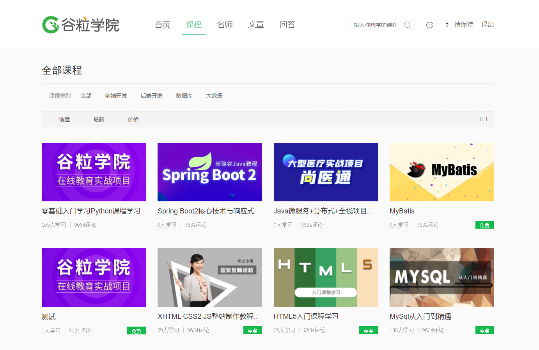Click title 零基础入门学习Python课程学习

point(91,211)
